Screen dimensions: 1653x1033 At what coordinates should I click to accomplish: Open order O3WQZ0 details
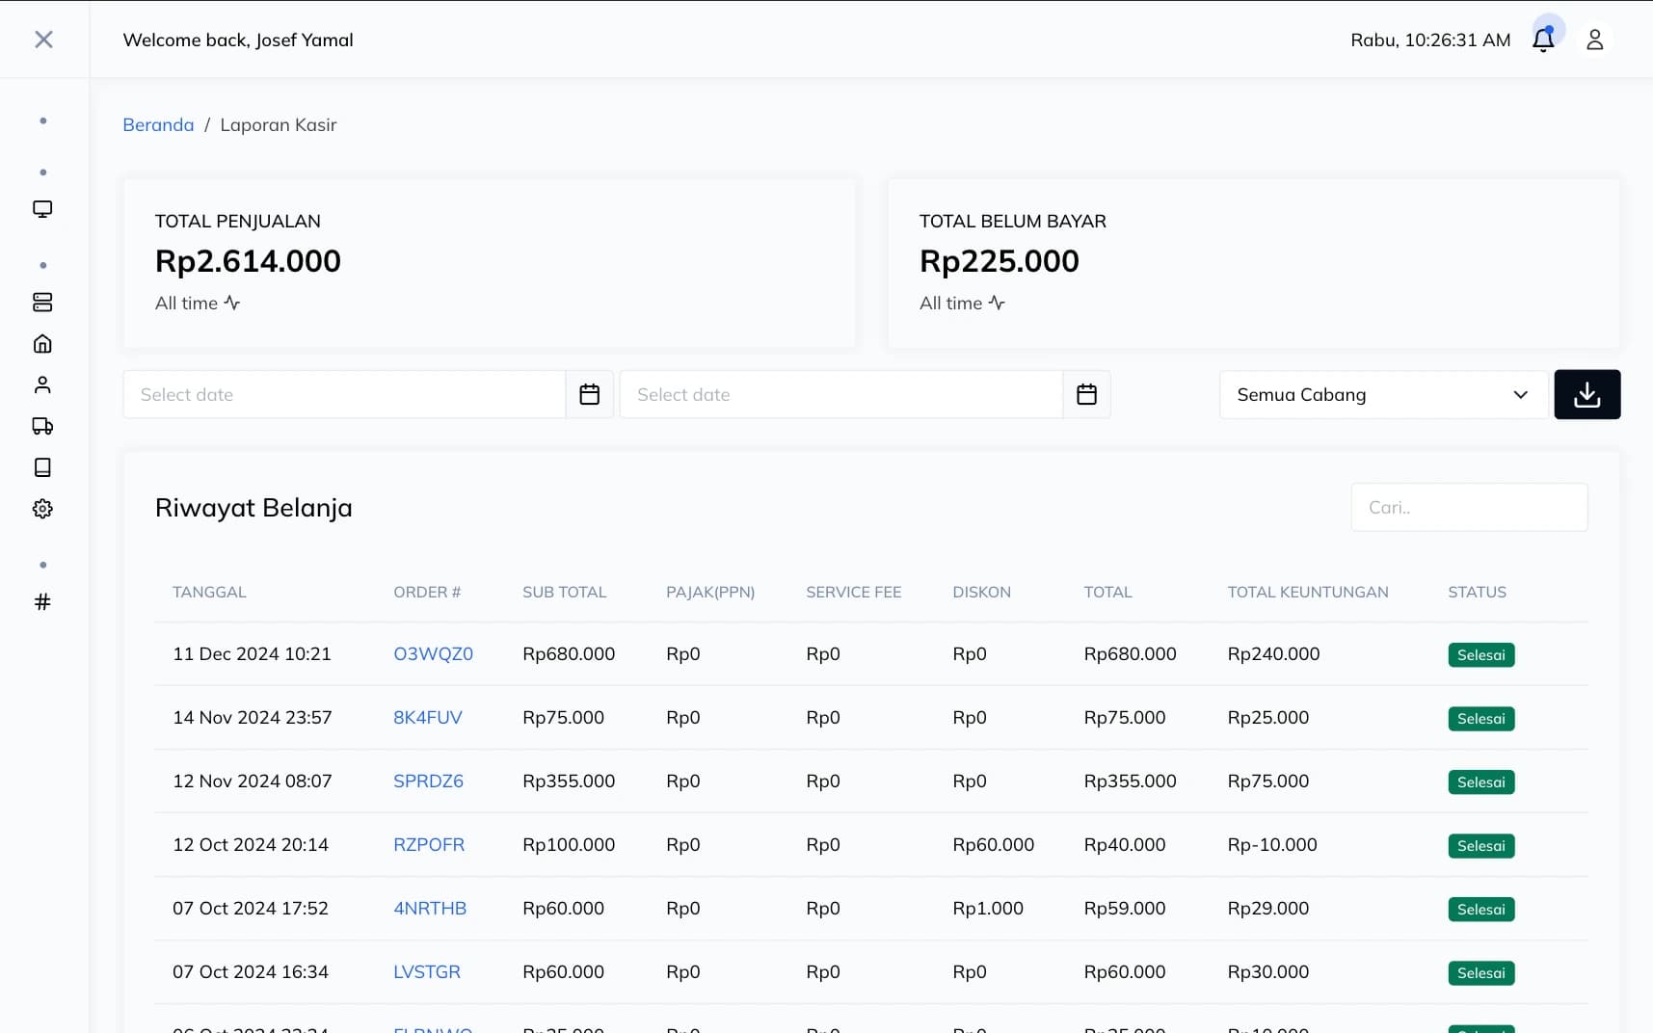click(433, 653)
